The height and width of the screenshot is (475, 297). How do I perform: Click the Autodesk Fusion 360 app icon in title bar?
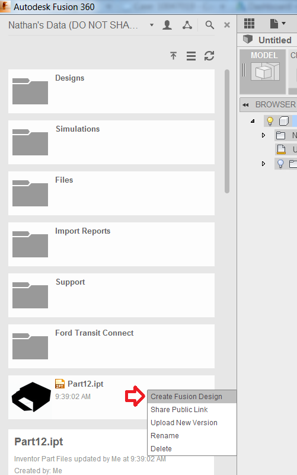tap(5, 7)
